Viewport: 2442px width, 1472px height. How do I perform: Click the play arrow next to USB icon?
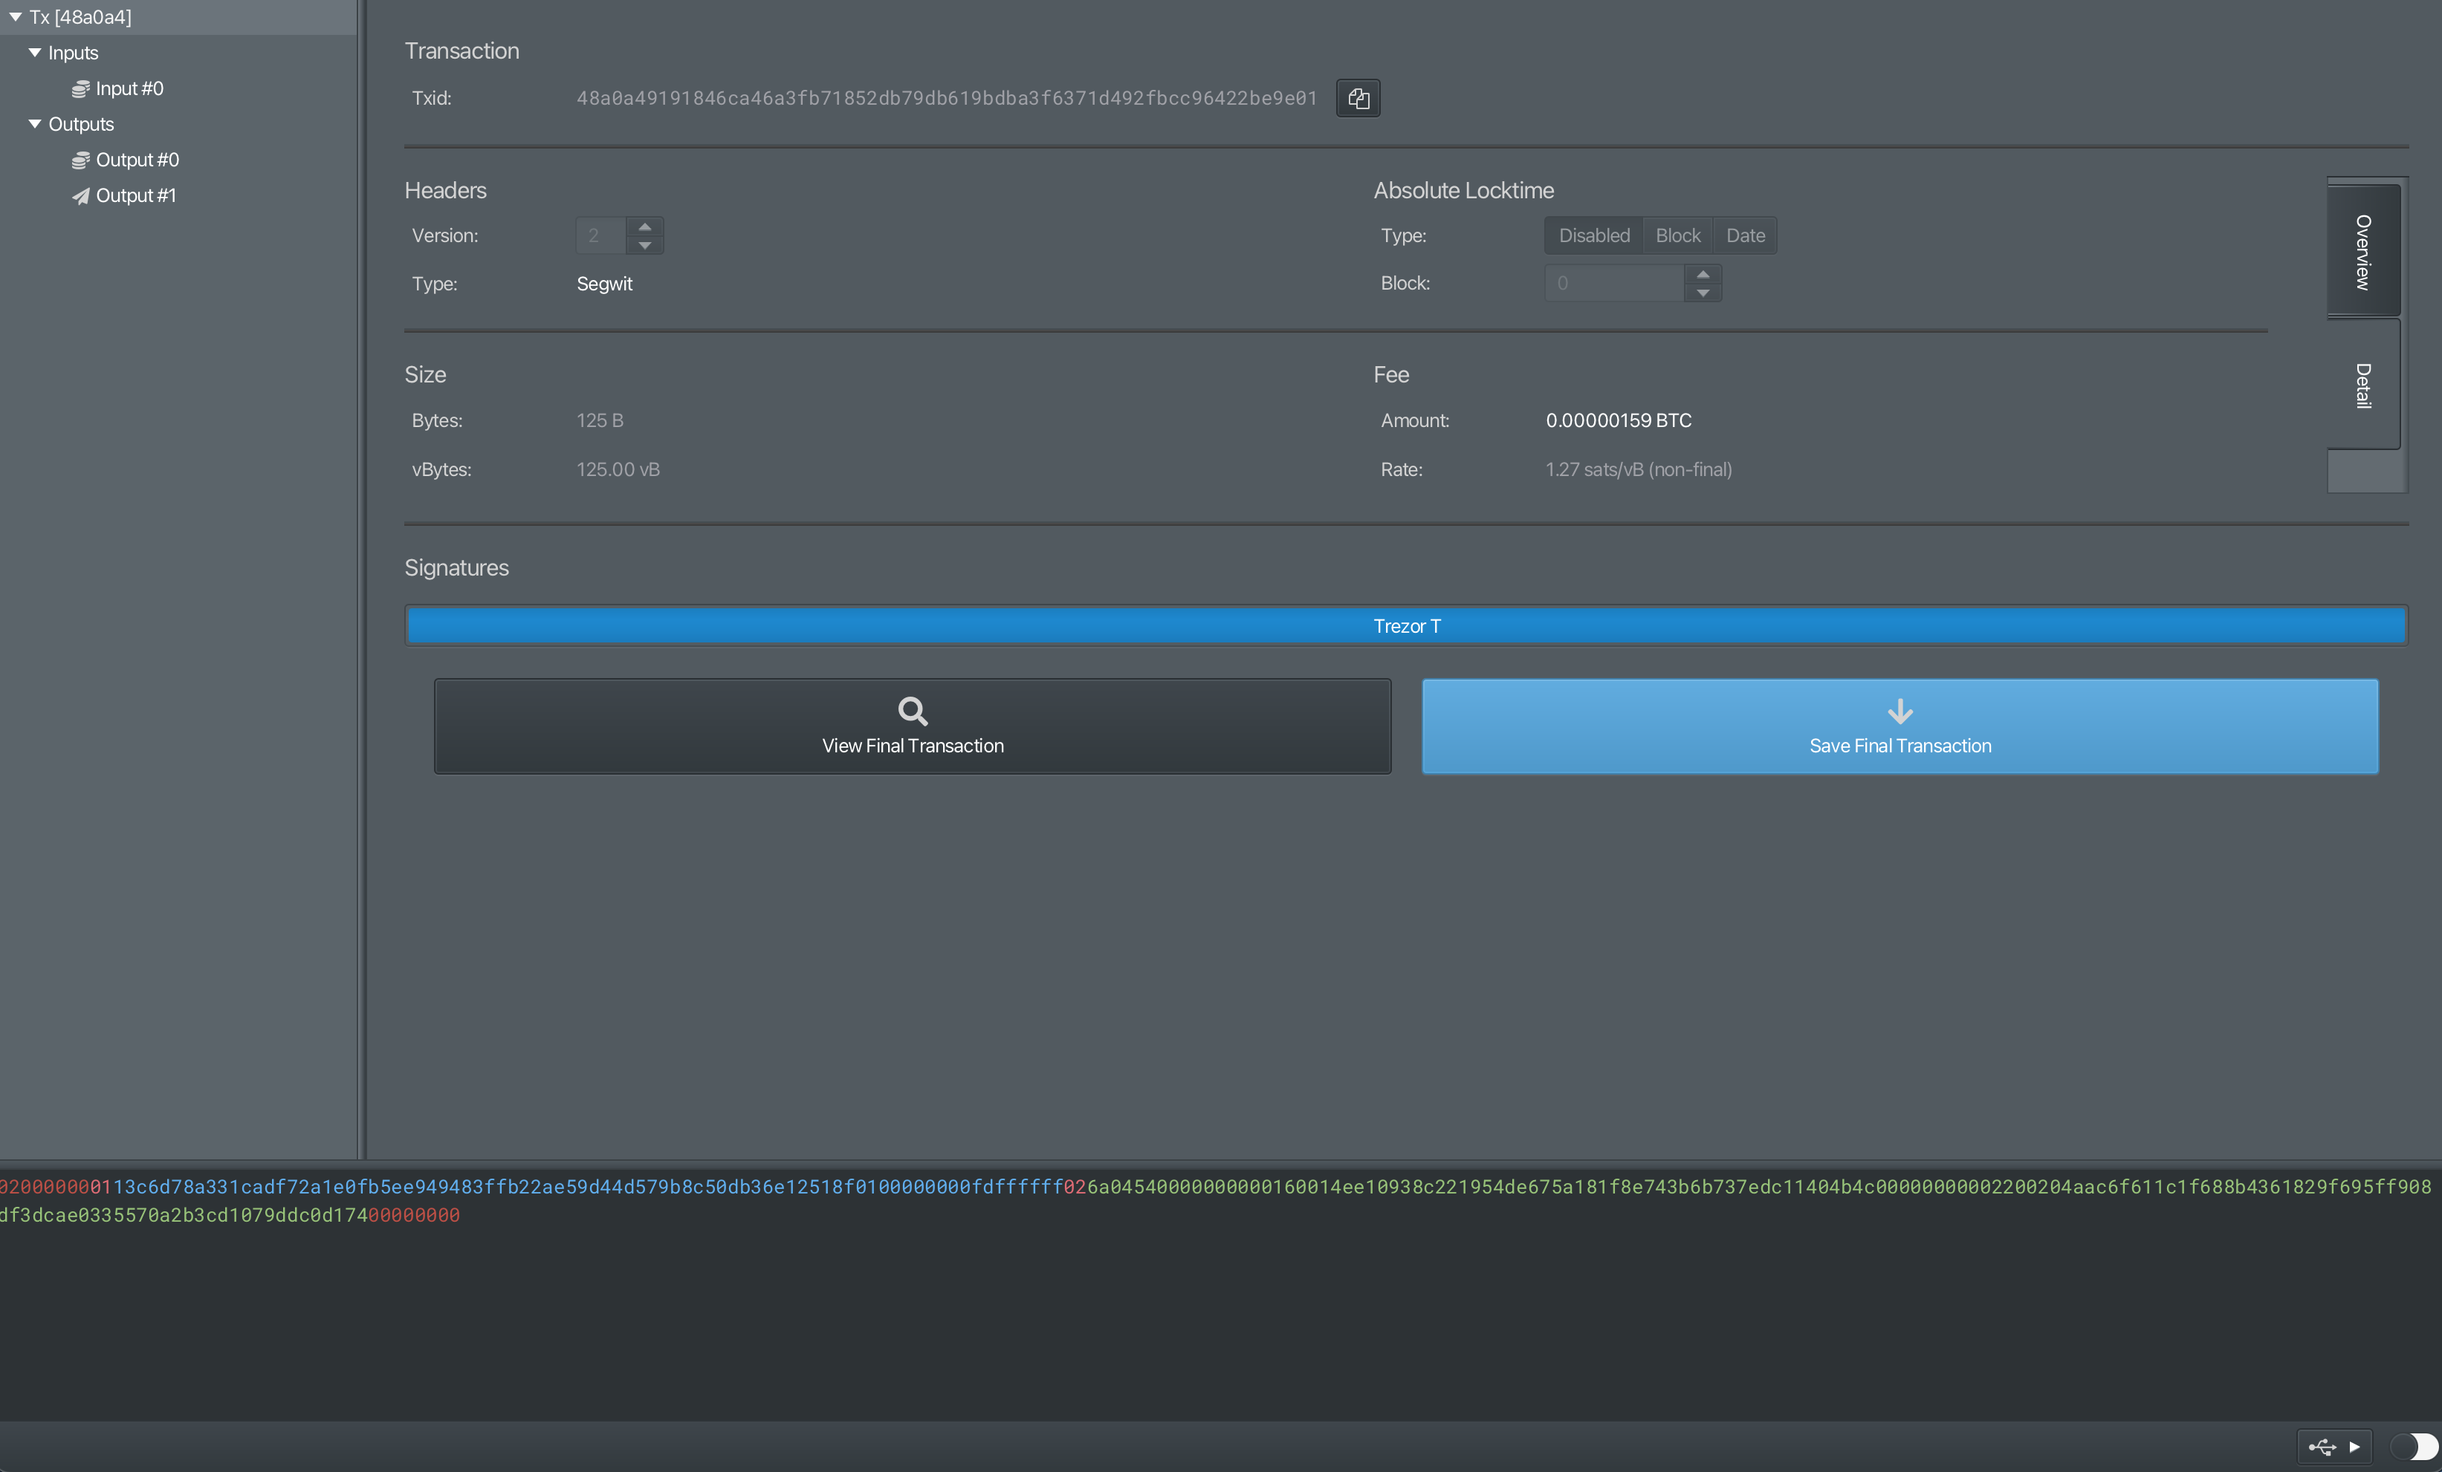(2356, 1447)
